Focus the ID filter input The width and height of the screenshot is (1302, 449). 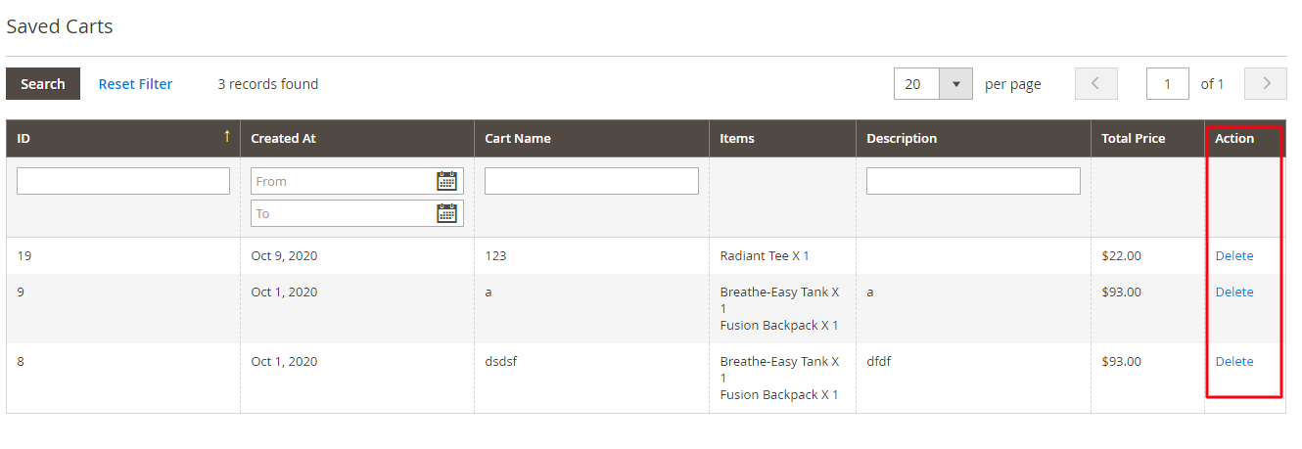[123, 181]
